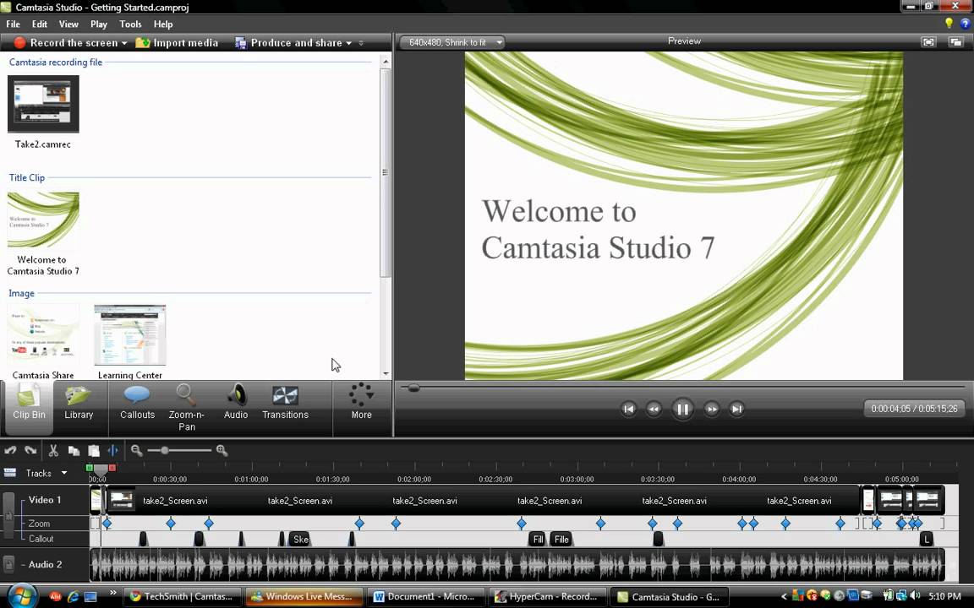Screen dimensions: 974x608
Task: Undo the last timeline edit
Action: (10, 450)
